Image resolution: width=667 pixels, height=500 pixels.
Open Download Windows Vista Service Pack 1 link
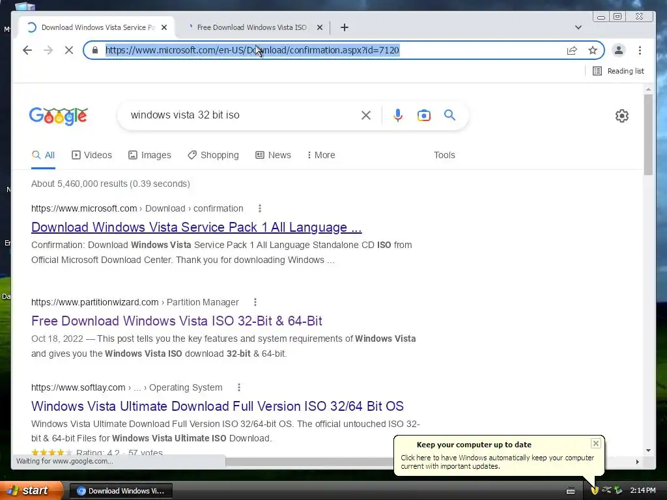[197, 227]
